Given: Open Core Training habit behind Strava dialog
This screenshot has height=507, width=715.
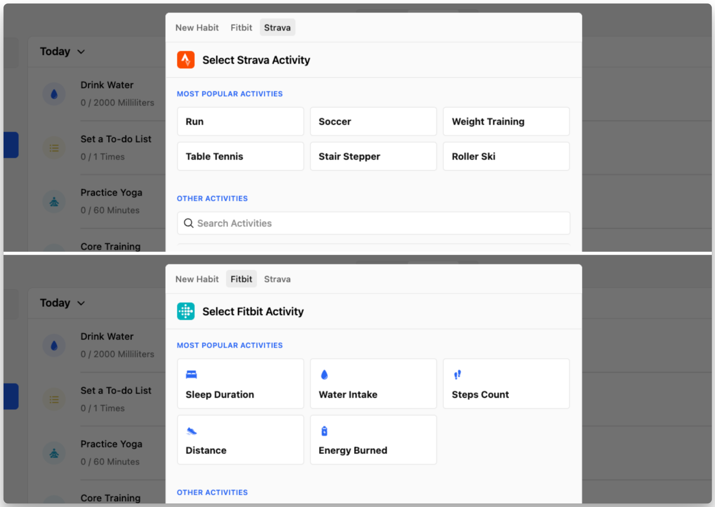Looking at the screenshot, I should click(x=111, y=247).
